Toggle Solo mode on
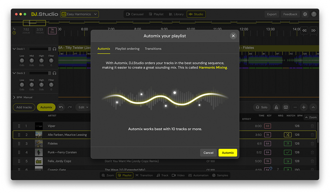 [x=262, y=107]
